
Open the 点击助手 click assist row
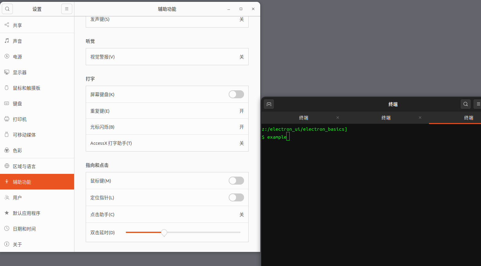(x=167, y=214)
